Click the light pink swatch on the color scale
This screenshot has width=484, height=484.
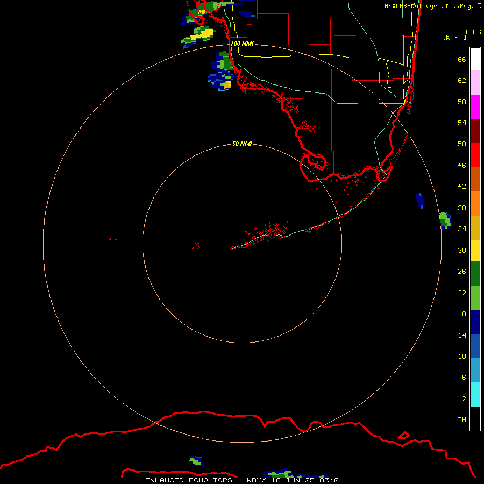tap(475, 83)
